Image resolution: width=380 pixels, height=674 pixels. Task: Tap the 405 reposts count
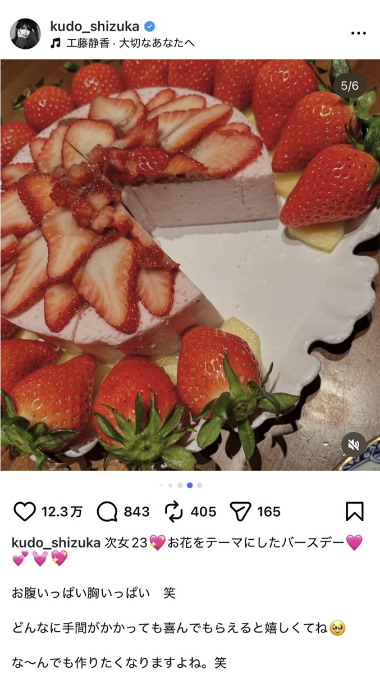[203, 512]
